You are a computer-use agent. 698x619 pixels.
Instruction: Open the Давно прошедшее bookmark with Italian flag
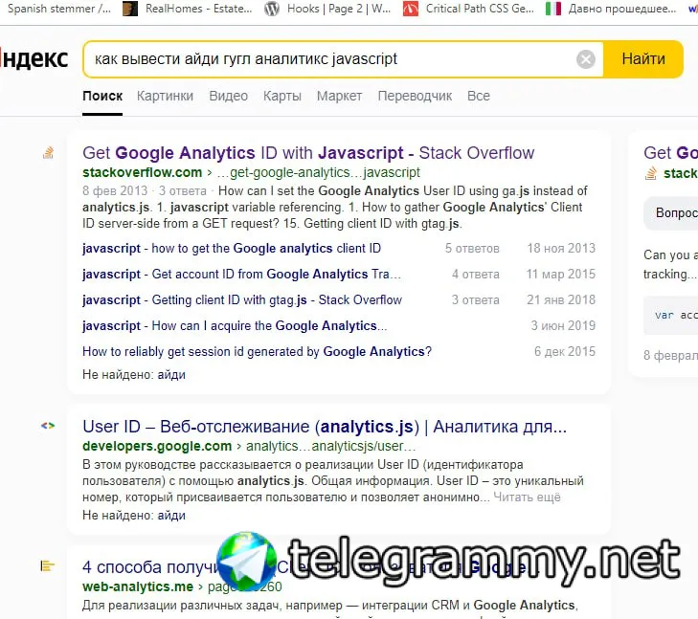coord(611,9)
